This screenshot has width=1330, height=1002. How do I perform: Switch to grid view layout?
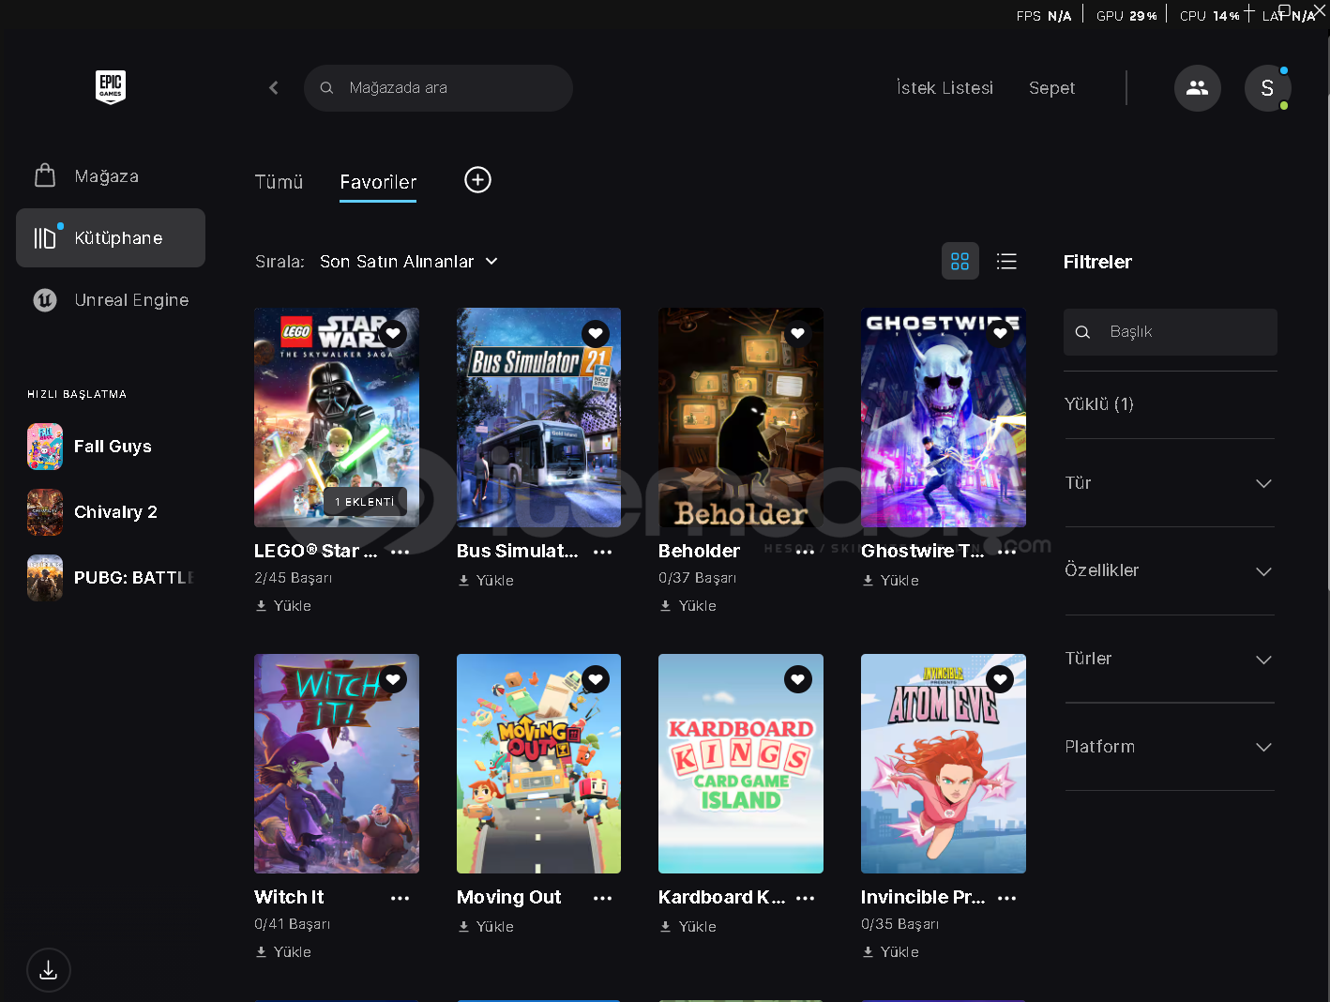[x=960, y=261]
